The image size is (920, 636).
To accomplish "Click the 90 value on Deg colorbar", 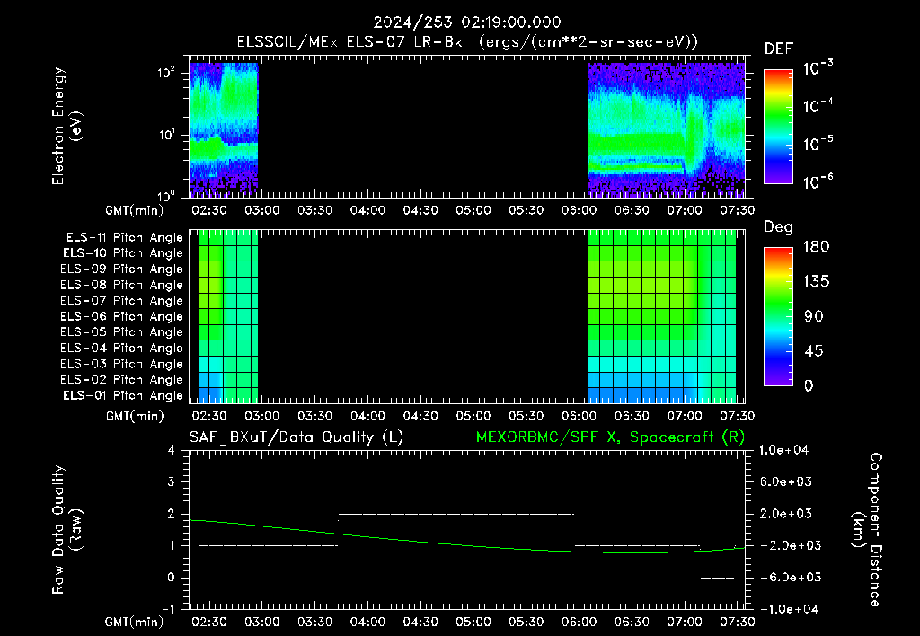I will point(814,317).
